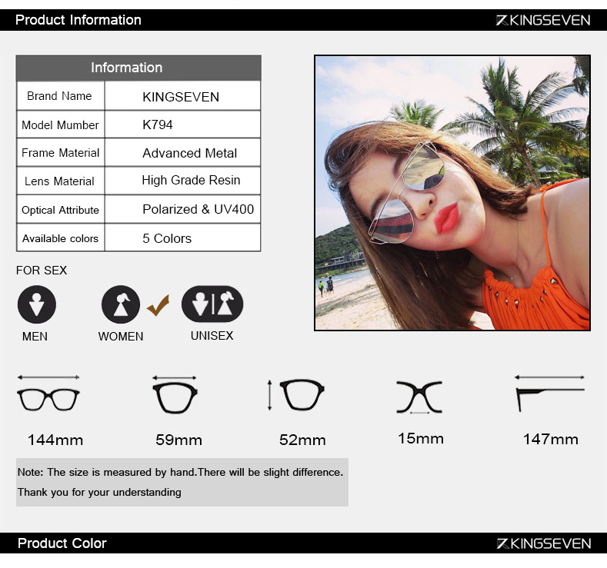Screen dimensions: 607x568
Task: Click the WOMEN text label
Action: click(x=121, y=337)
